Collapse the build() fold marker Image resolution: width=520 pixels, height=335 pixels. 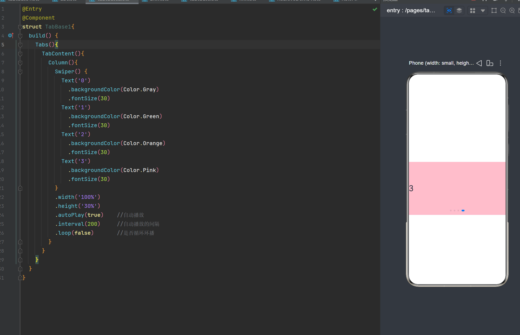[x=20, y=36]
